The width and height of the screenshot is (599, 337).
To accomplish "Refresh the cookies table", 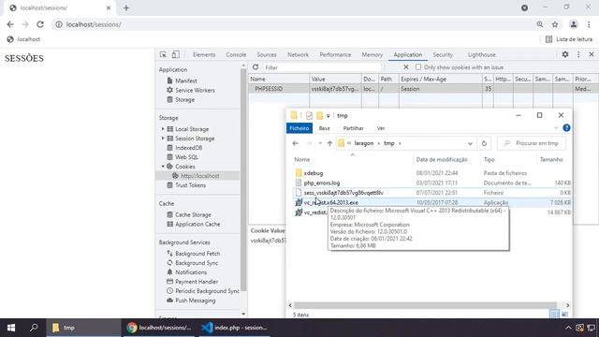I will [x=256, y=67].
